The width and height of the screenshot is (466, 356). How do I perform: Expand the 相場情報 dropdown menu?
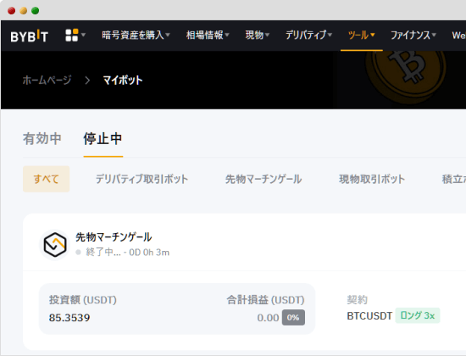pos(208,35)
